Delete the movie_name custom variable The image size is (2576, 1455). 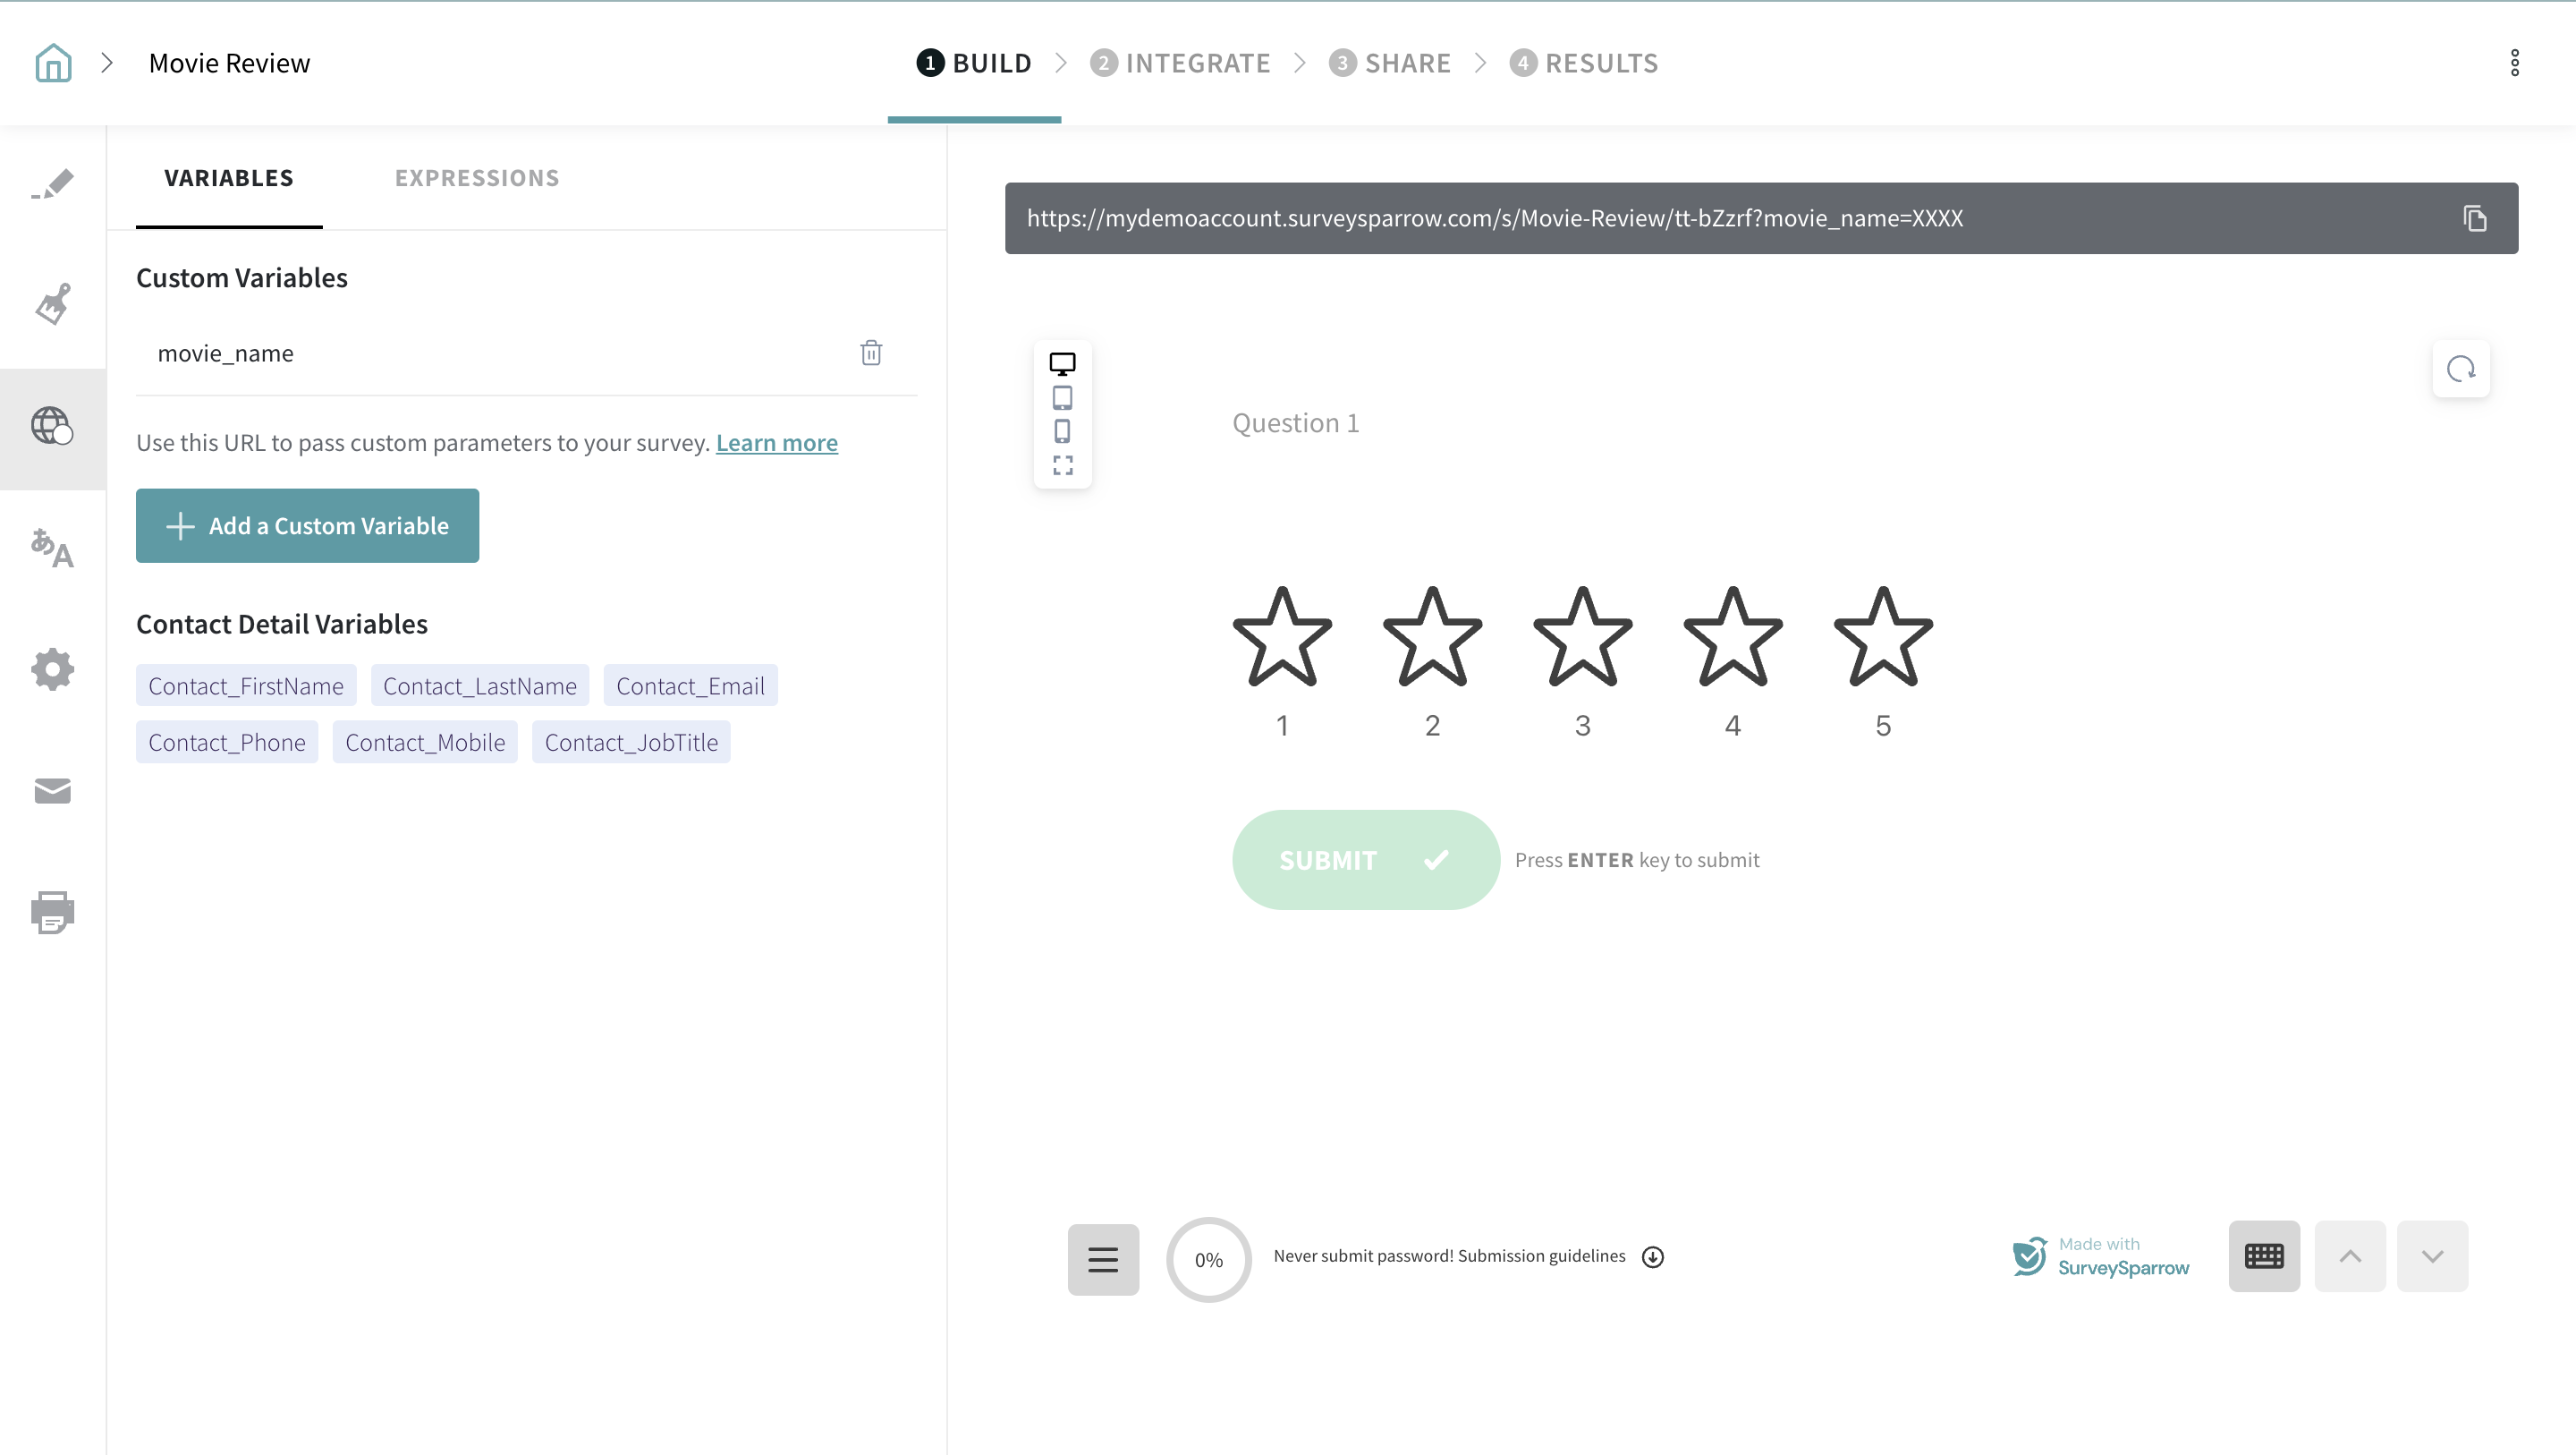tap(871, 353)
